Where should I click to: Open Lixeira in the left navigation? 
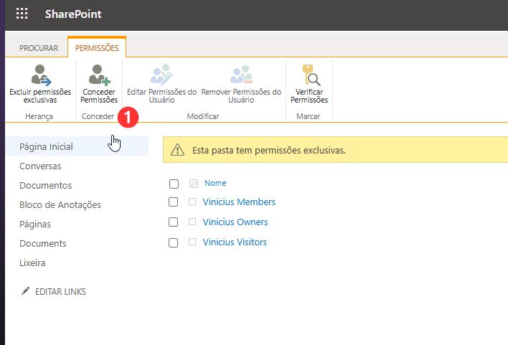[32, 263]
